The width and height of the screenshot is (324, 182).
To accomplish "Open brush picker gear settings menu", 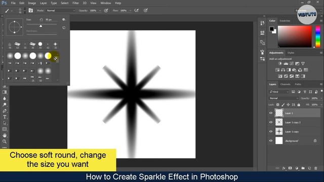I will point(64,20).
